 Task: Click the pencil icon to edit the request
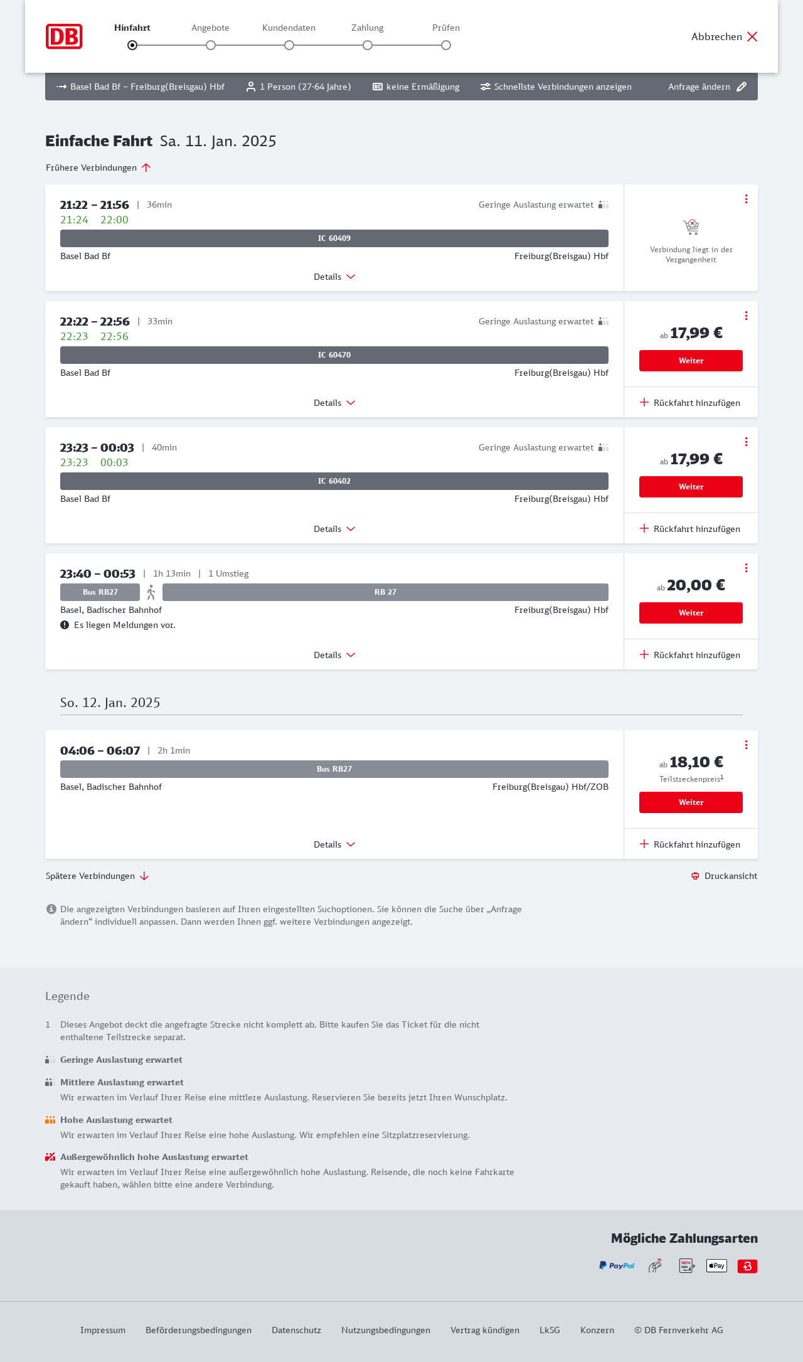coord(742,87)
